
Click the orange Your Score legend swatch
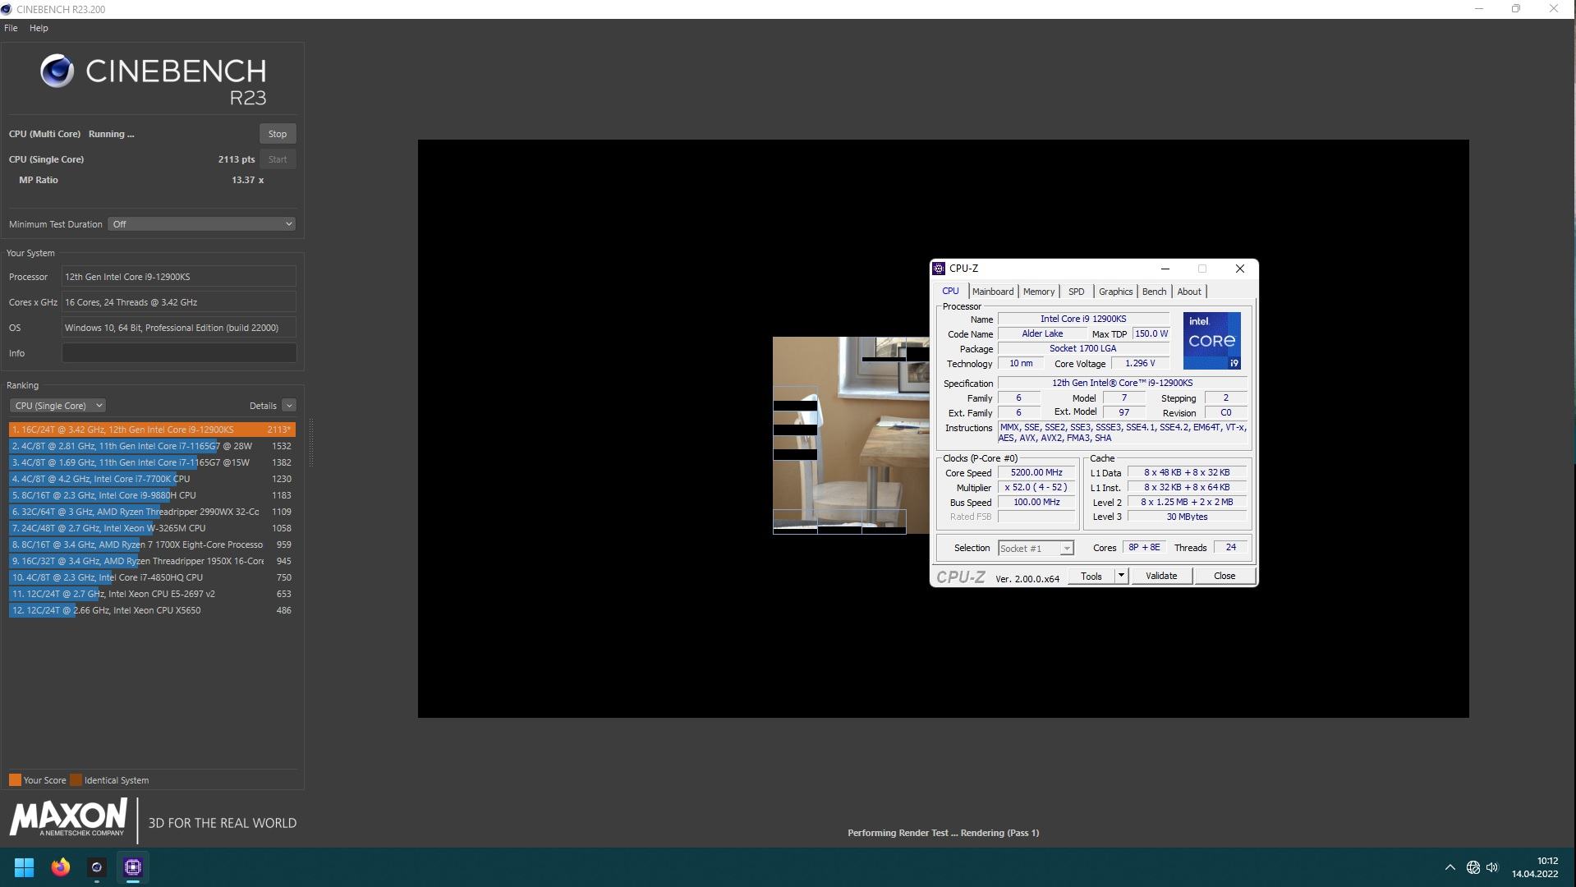coord(15,780)
